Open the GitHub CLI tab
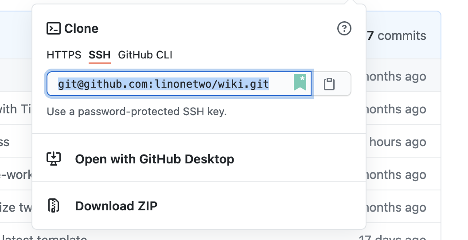 tap(145, 55)
